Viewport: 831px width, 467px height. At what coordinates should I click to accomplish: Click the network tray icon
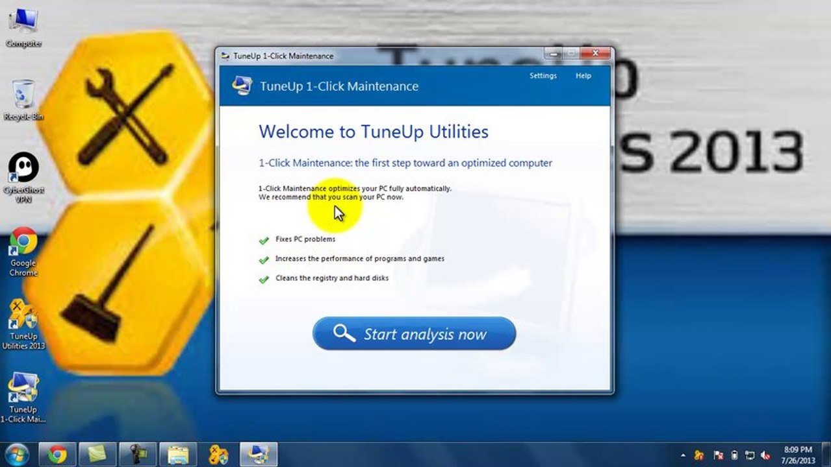tap(750, 455)
